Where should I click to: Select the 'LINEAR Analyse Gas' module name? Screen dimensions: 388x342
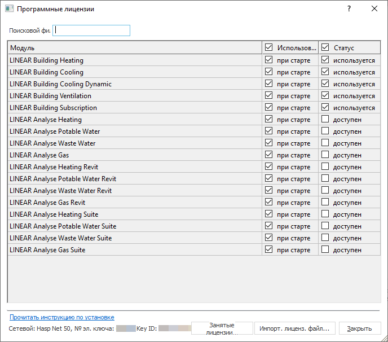click(39, 155)
